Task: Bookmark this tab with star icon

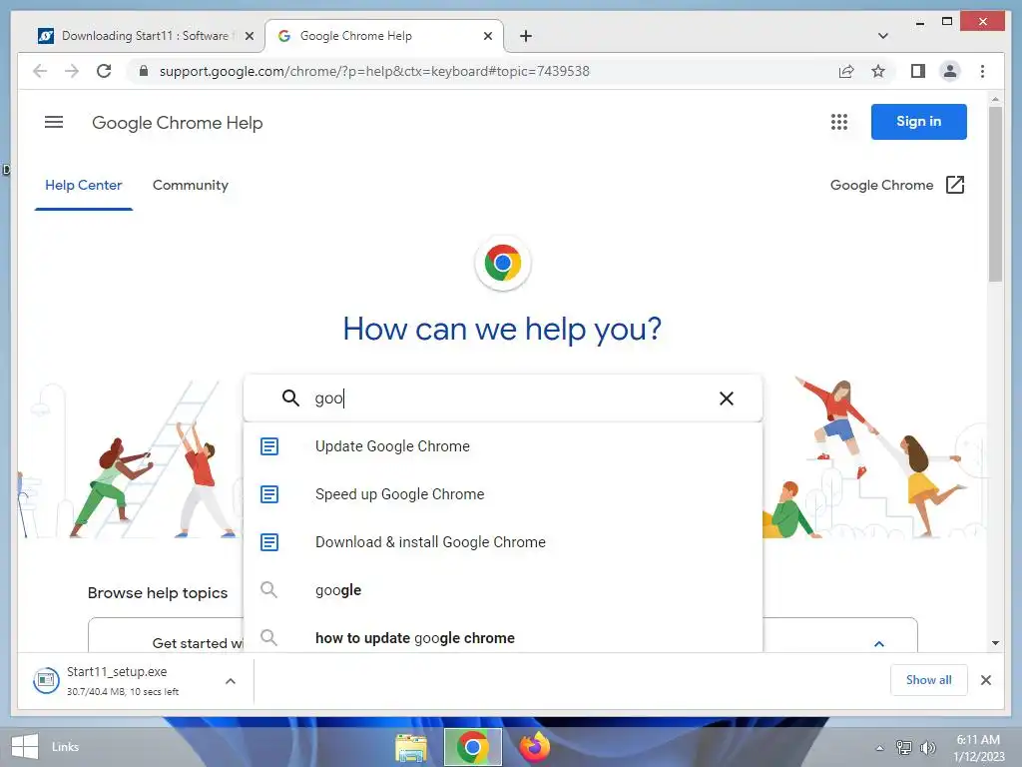Action: (x=878, y=71)
